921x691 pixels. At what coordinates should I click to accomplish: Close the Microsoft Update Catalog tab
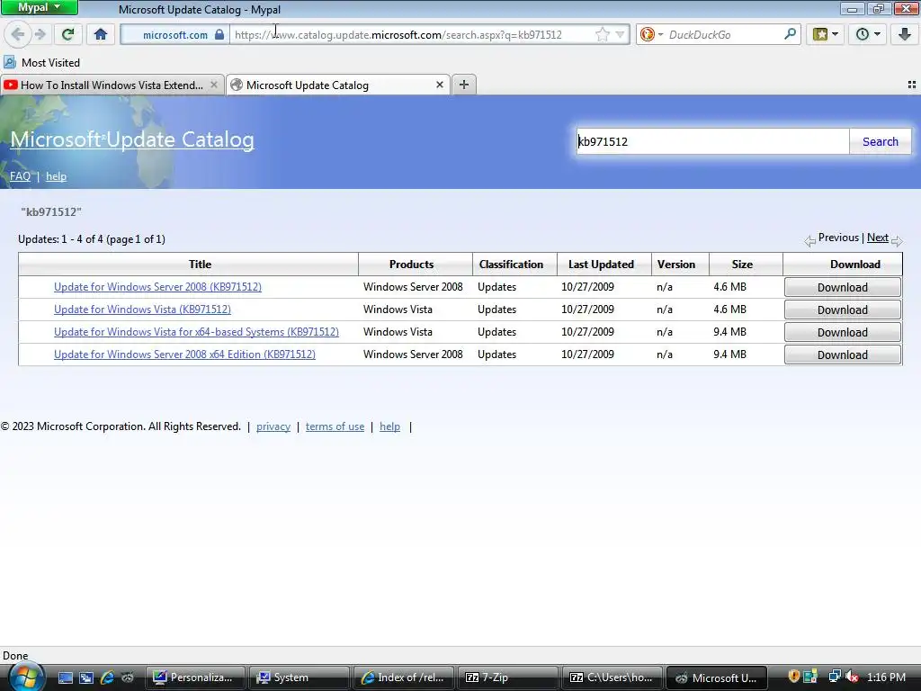click(x=439, y=85)
